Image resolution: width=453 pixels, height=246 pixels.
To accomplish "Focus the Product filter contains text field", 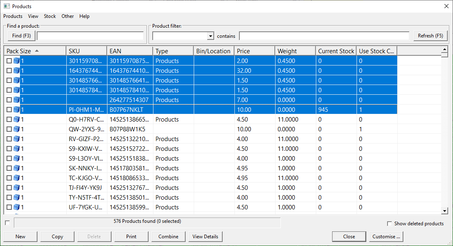I will (324, 36).
